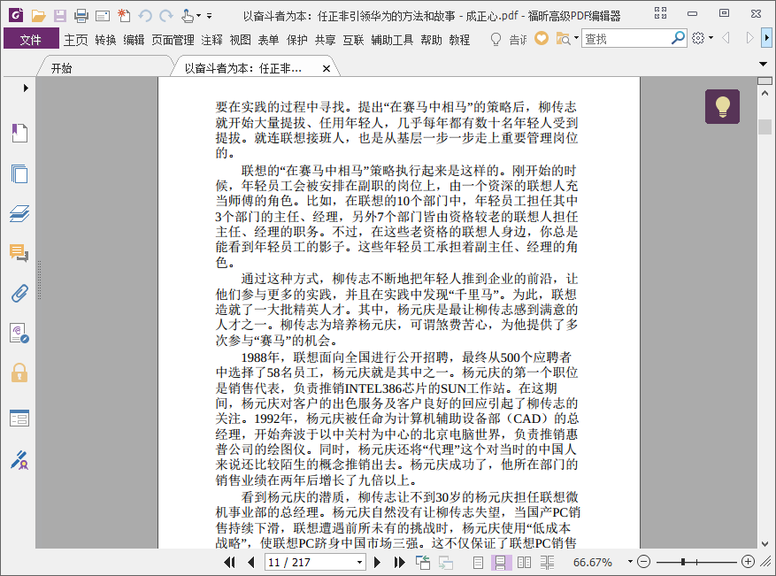The image size is (776, 576).
Task: Click the folder search icon
Action: coord(563,38)
